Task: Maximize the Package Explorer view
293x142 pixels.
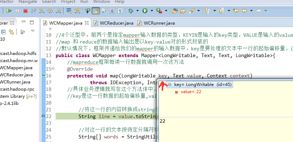Action: (x=32, y=22)
